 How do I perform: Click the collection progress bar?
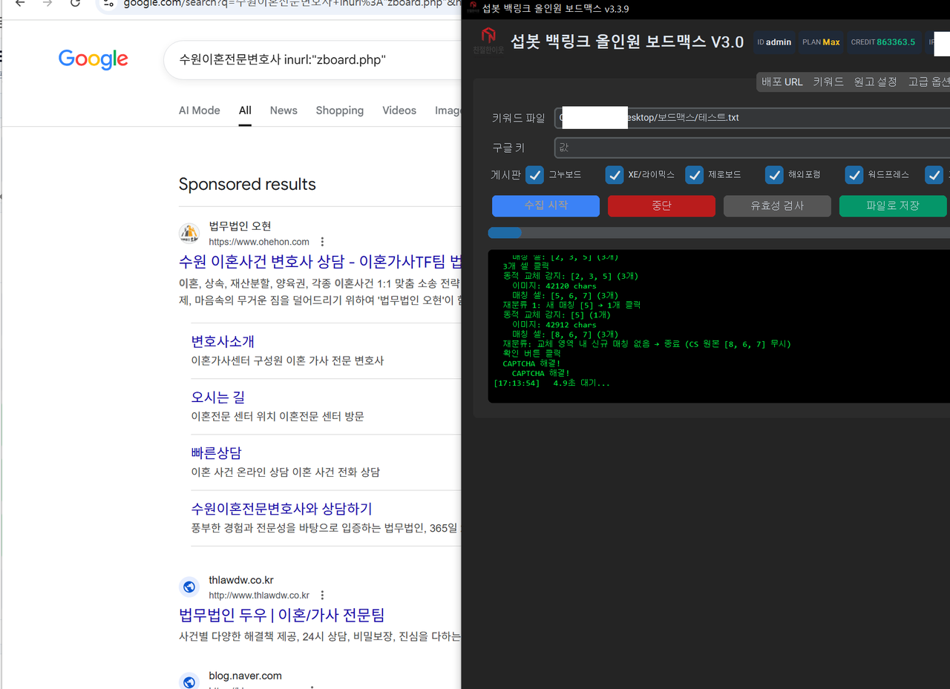(x=718, y=233)
